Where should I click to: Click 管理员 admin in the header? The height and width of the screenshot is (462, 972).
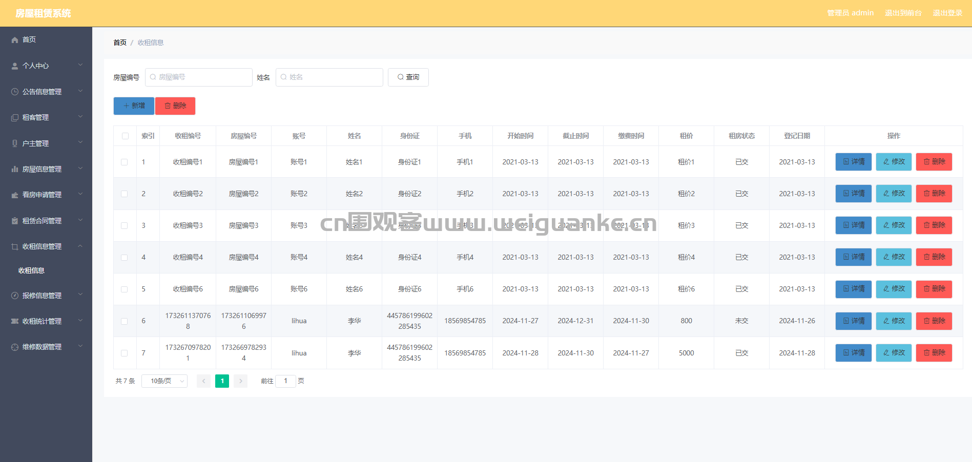pyautogui.click(x=851, y=13)
